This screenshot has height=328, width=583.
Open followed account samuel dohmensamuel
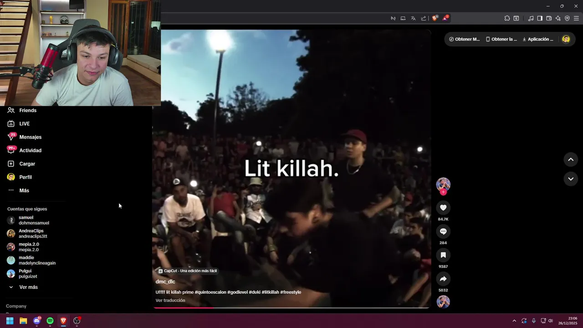pos(28,220)
